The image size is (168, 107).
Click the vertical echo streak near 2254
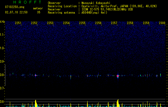pyautogui.click(x=71, y=77)
